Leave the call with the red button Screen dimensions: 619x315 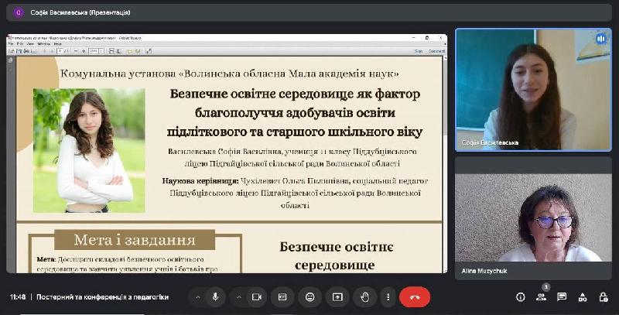415,297
